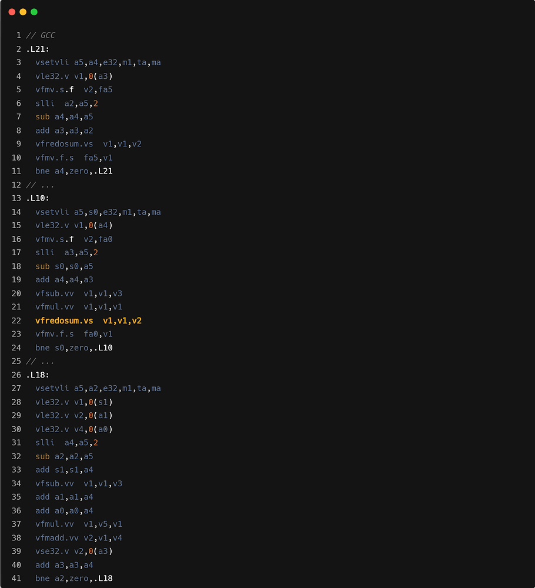The image size is (535, 588).
Task: Select the vle32.v instruction on line 4
Action: pyautogui.click(x=52, y=76)
